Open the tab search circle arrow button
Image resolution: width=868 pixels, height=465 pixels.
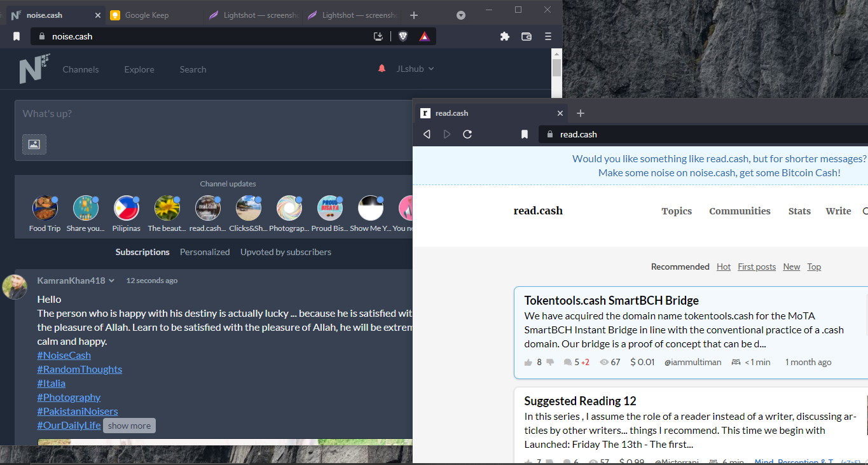tap(461, 15)
